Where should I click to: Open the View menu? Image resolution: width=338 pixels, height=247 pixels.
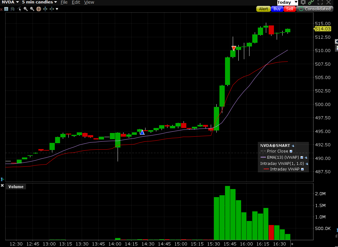tap(89, 2)
